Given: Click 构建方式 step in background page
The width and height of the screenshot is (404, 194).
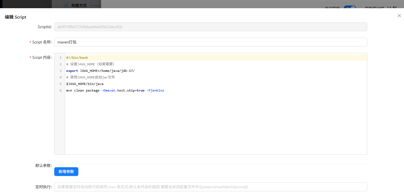Looking at the screenshot, I should click(x=79, y=5).
